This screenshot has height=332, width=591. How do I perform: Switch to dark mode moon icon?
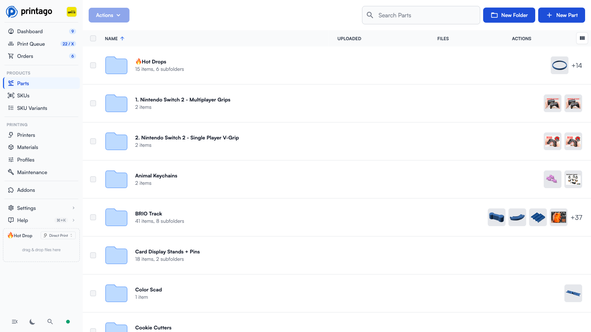point(33,322)
